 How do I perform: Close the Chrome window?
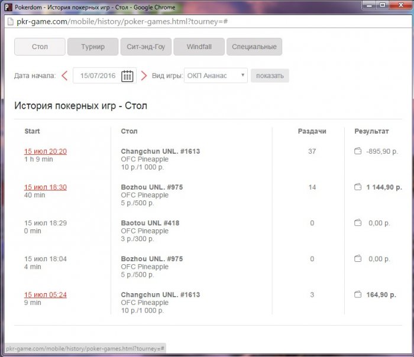(401, 5)
